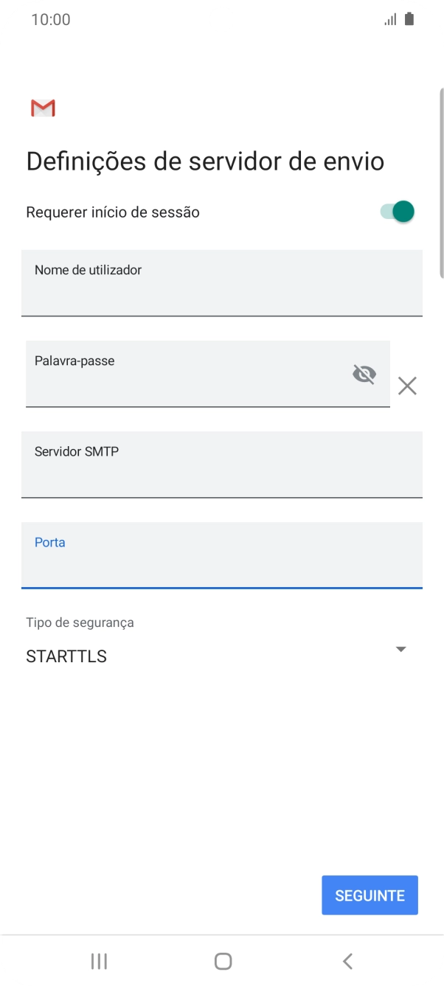Click the battery status icon
Viewport: 444px width, 986px height.
(x=409, y=19)
